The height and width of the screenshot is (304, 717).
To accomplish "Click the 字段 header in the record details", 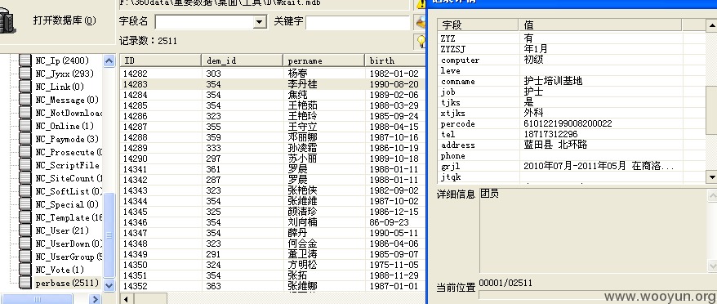I will pos(478,25).
